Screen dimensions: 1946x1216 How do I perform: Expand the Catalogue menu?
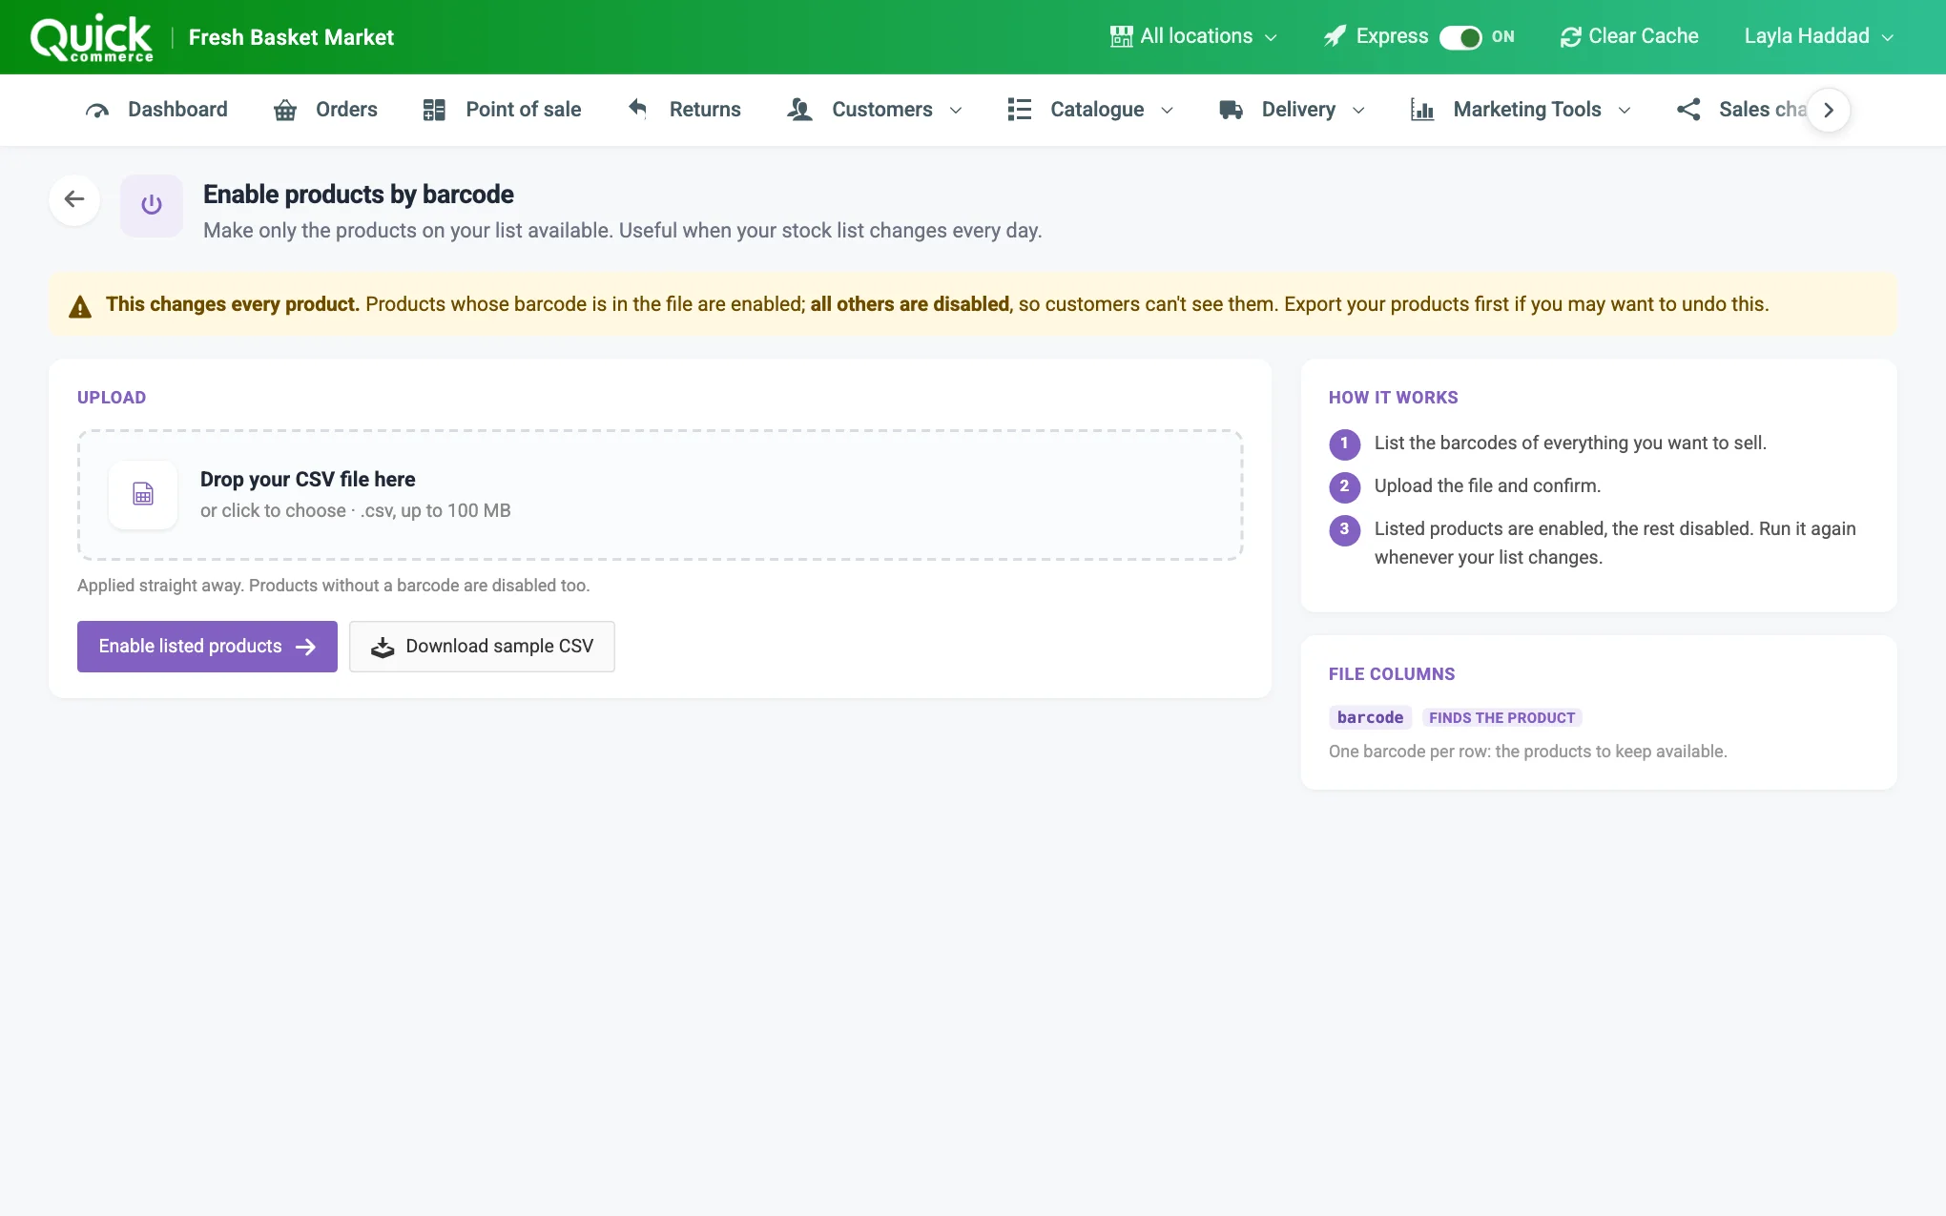tap(1090, 110)
